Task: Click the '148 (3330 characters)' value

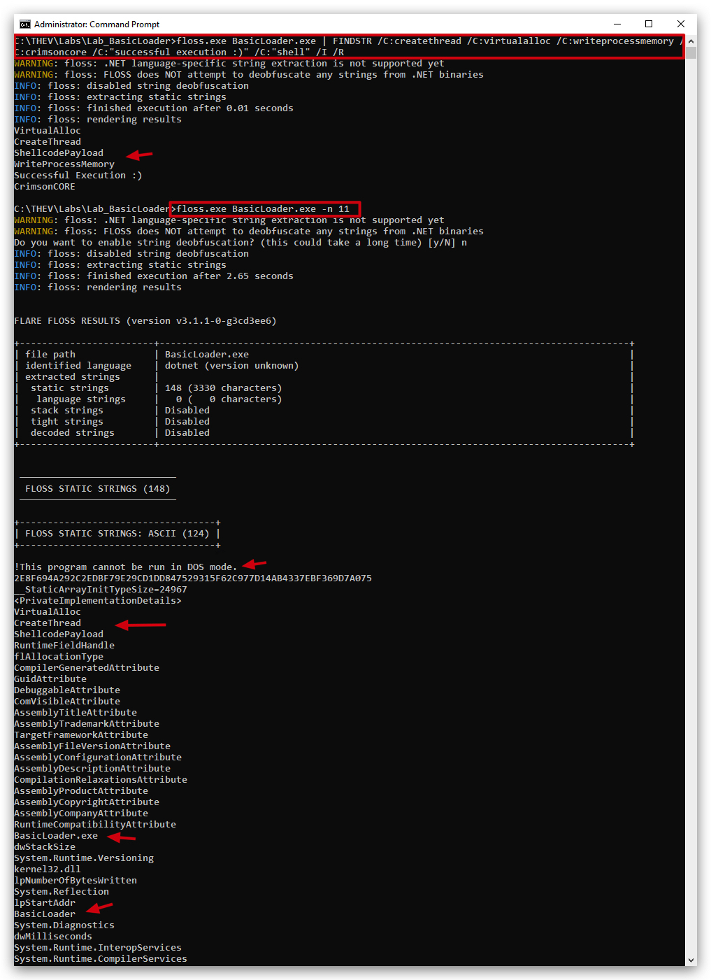Action: (224, 388)
